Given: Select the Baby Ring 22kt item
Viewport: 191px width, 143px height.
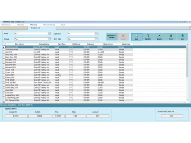Looking at the screenshot, I should point(11,57).
